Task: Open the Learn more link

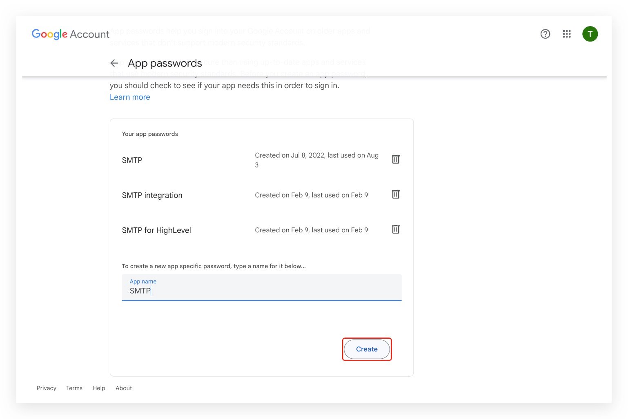Action: pyautogui.click(x=130, y=97)
